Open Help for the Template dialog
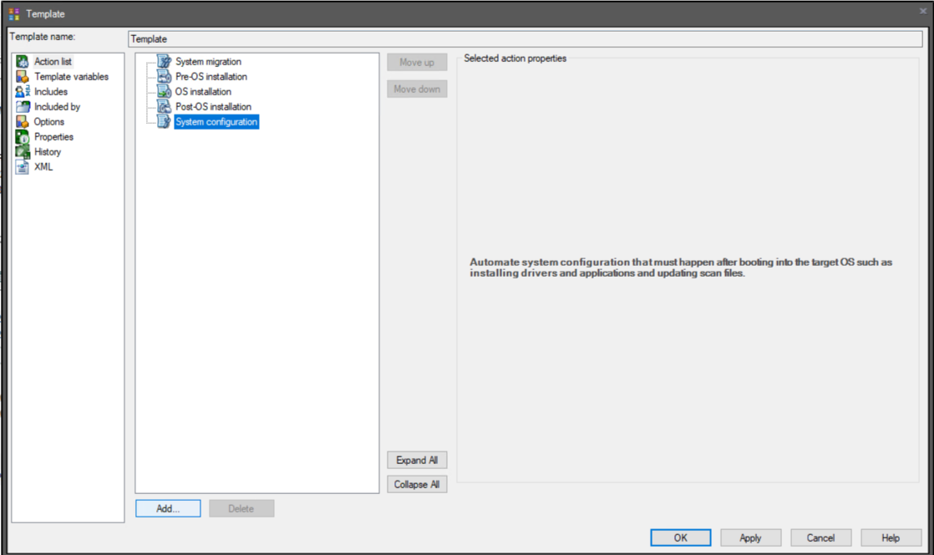Viewport: 934px width, 555px height. pos(890,537)
